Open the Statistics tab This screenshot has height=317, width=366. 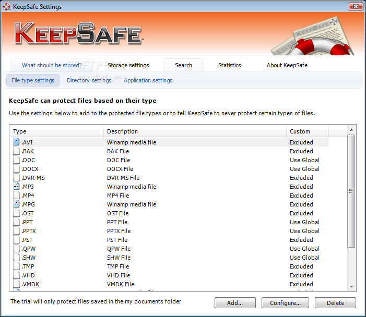(229, 65)
